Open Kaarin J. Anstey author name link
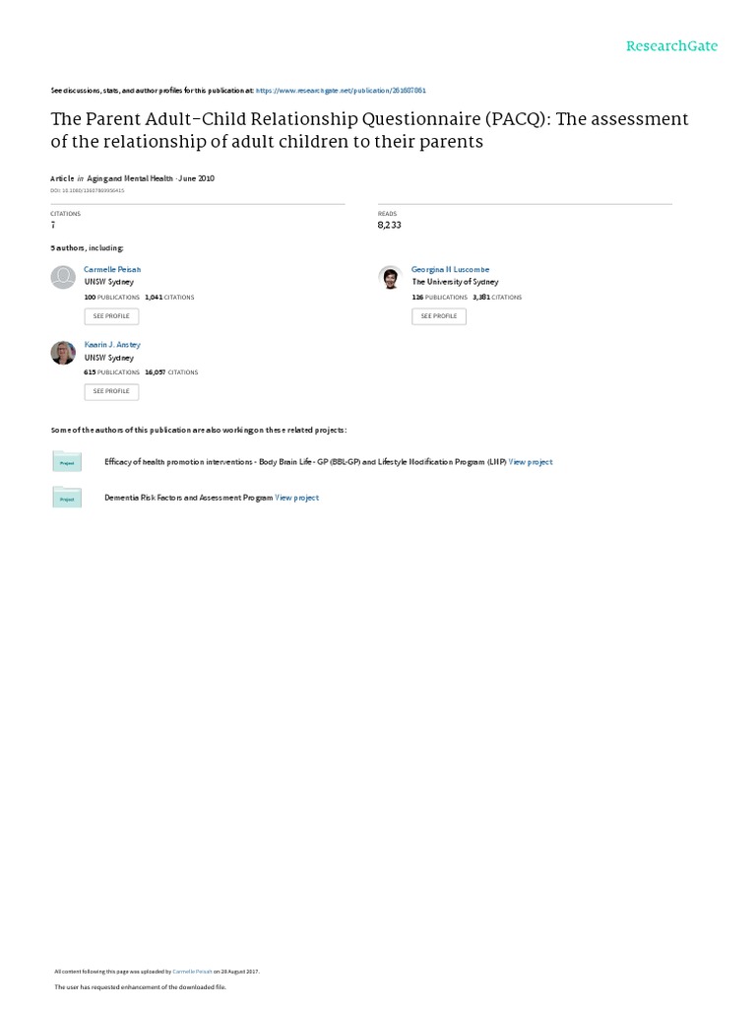 coord(112,345)
